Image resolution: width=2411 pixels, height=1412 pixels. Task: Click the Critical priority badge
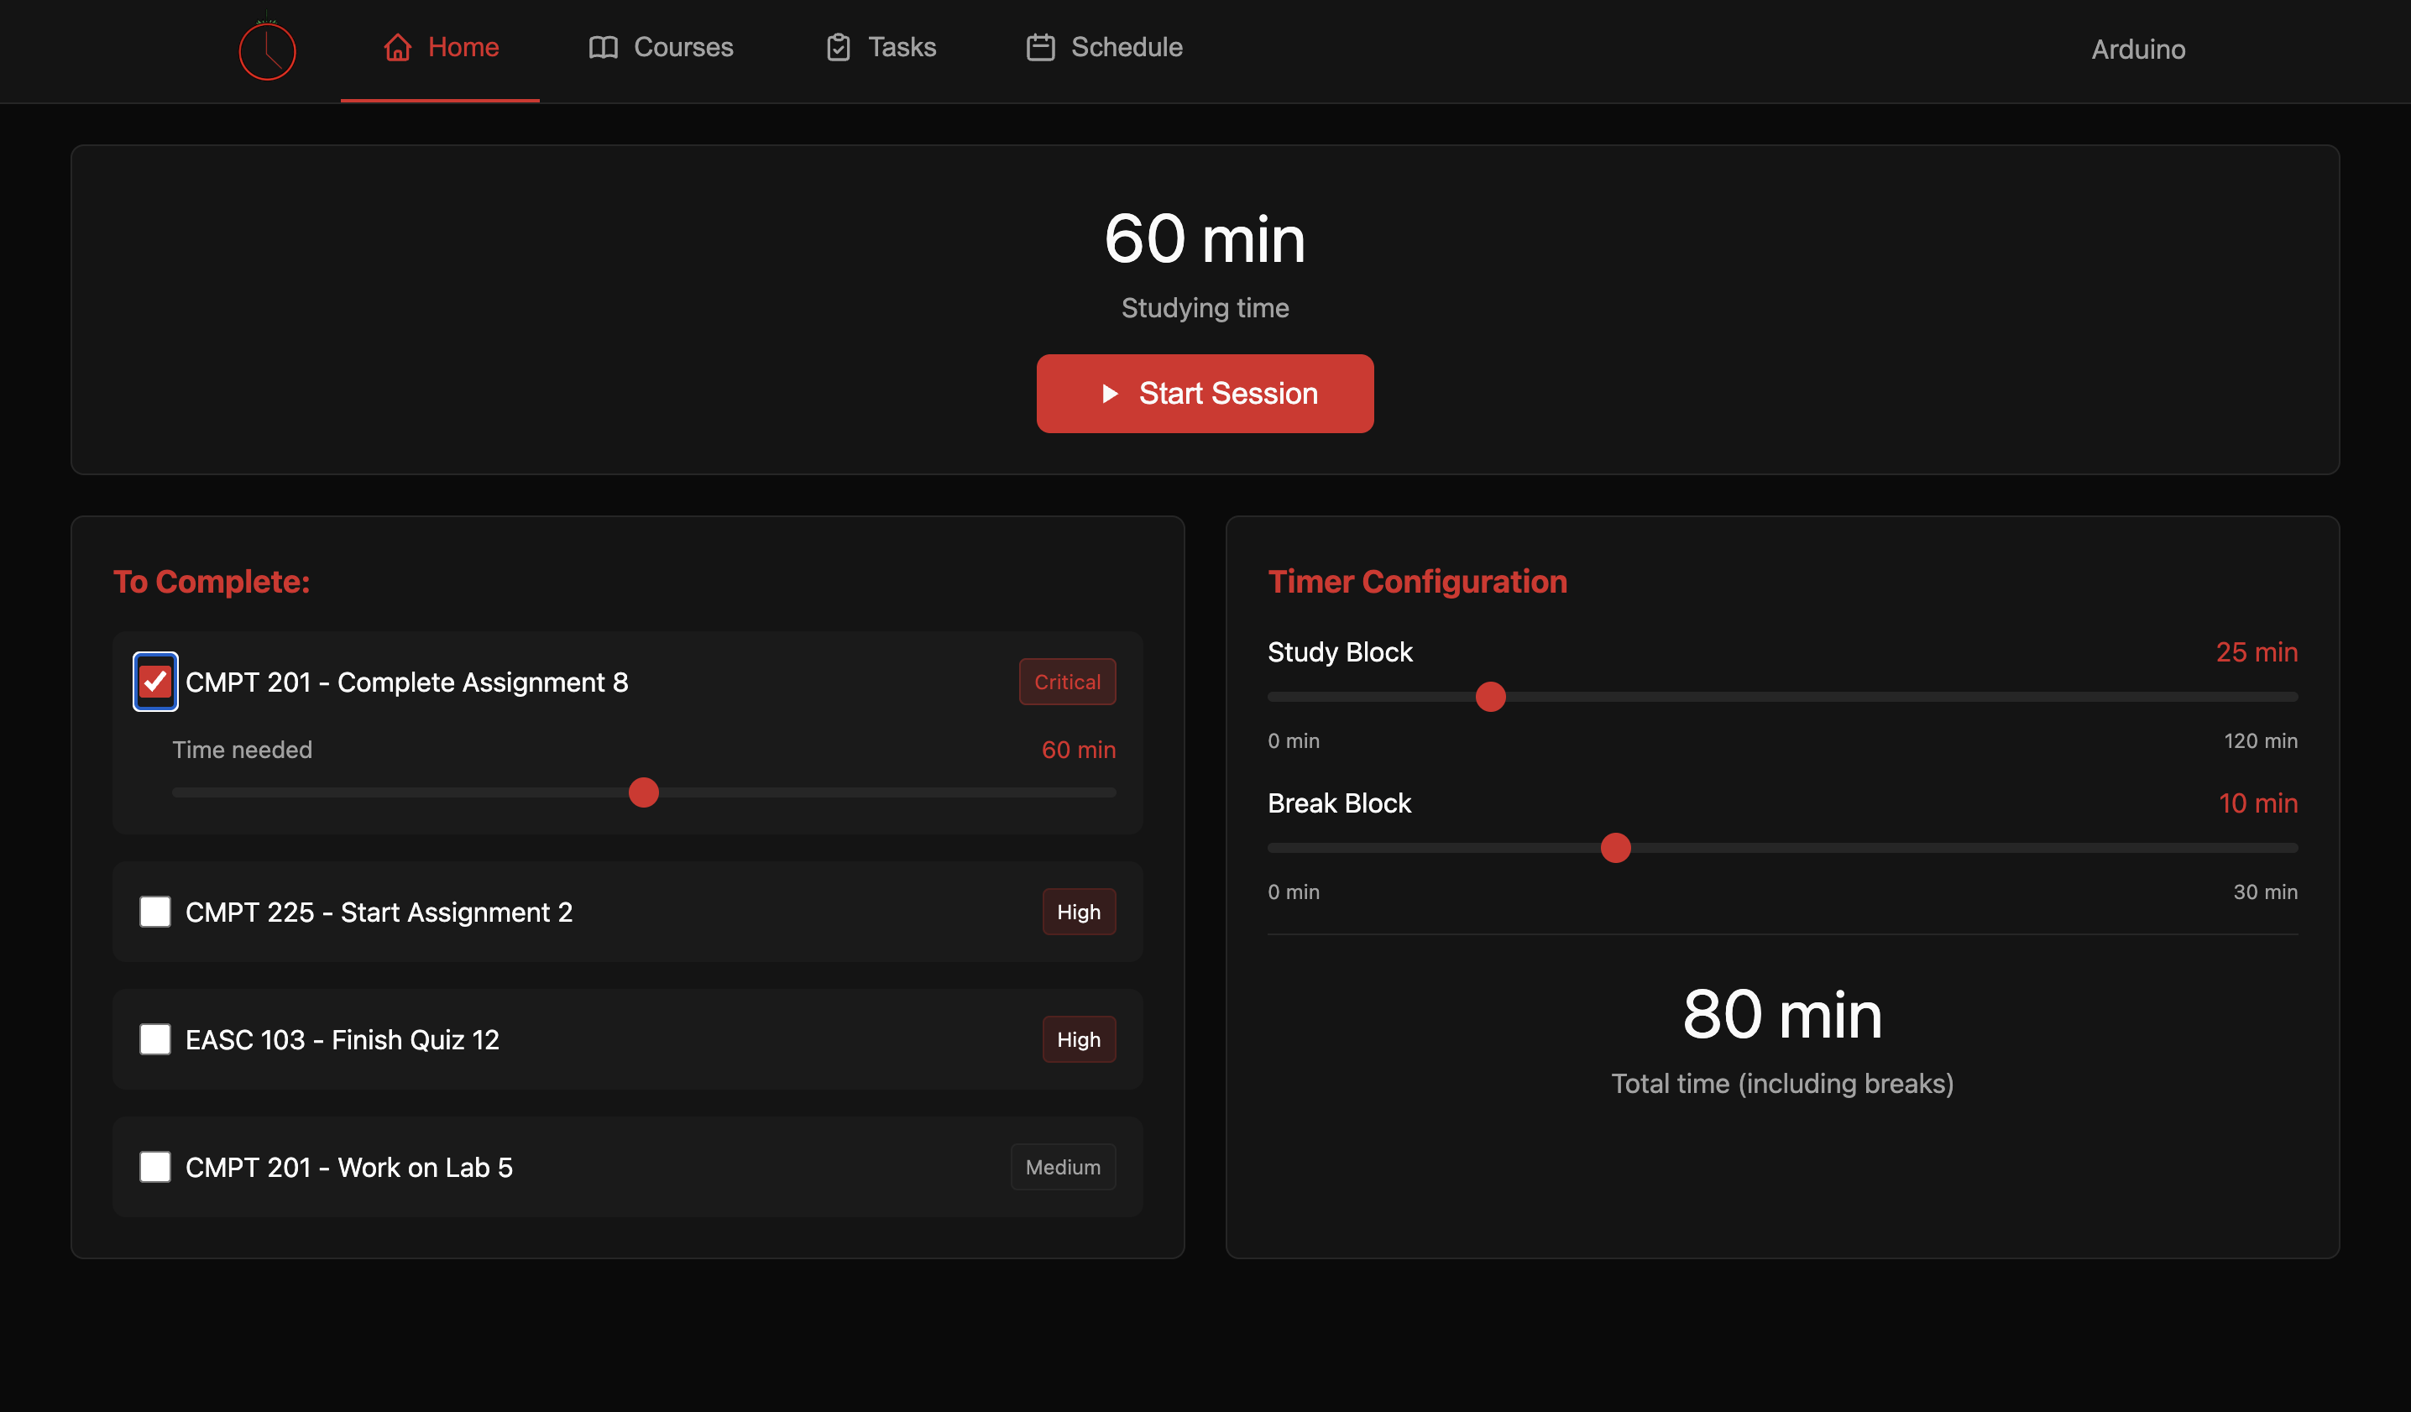coord(1067,682)
